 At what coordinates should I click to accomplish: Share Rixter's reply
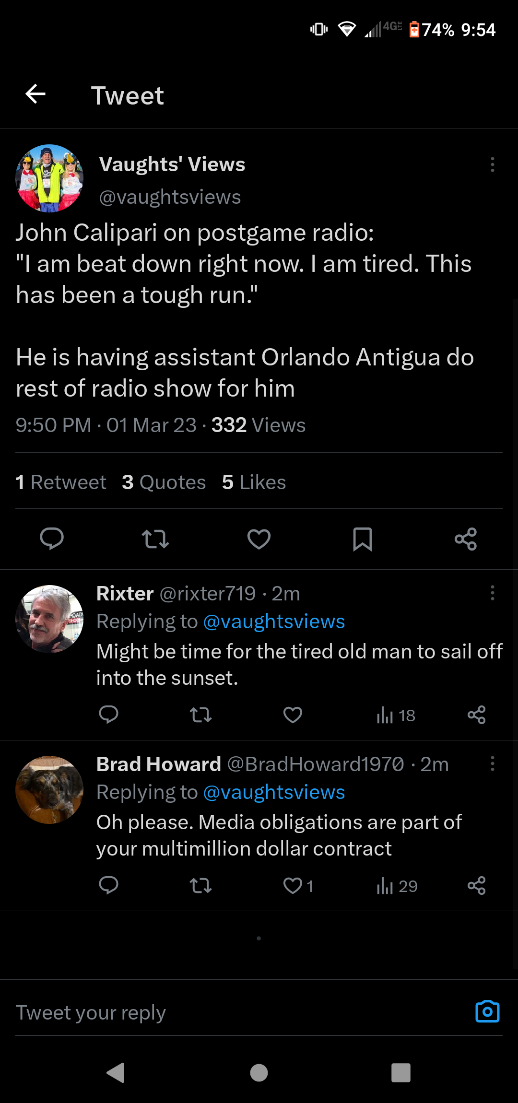coord(476,715)
